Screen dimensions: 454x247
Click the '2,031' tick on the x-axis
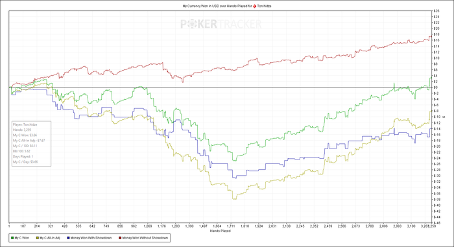coord(272,226)
